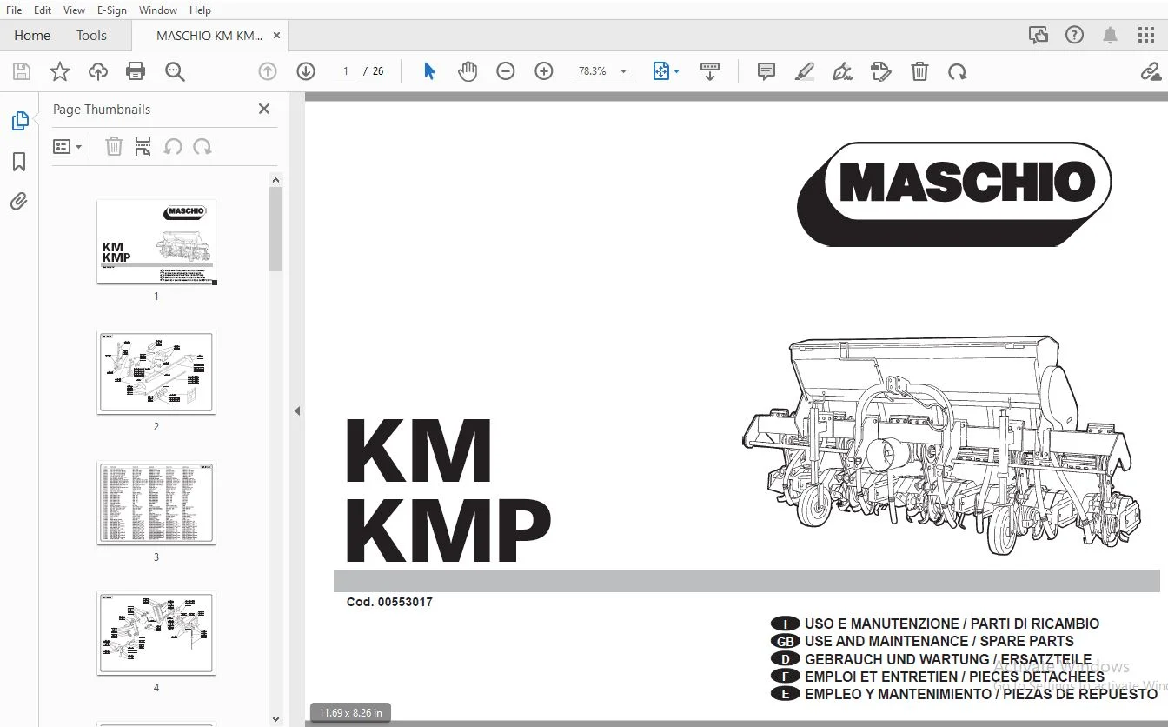Image resolution: width=1168 pixels, height=727 pixels.
Task: Select the MASCHIO KM document tab
Action: [x=209, y=36]
